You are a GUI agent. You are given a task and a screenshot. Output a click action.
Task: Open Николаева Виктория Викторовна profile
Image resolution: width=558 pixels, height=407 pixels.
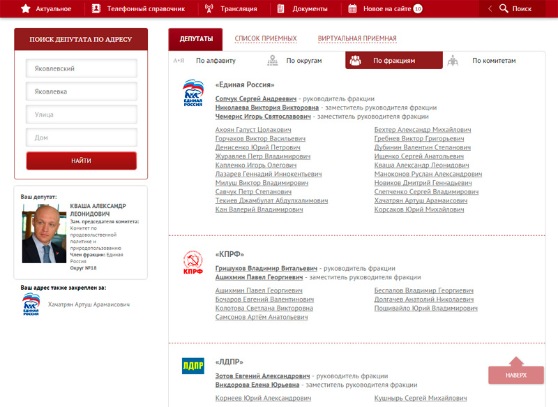(267, 108)
